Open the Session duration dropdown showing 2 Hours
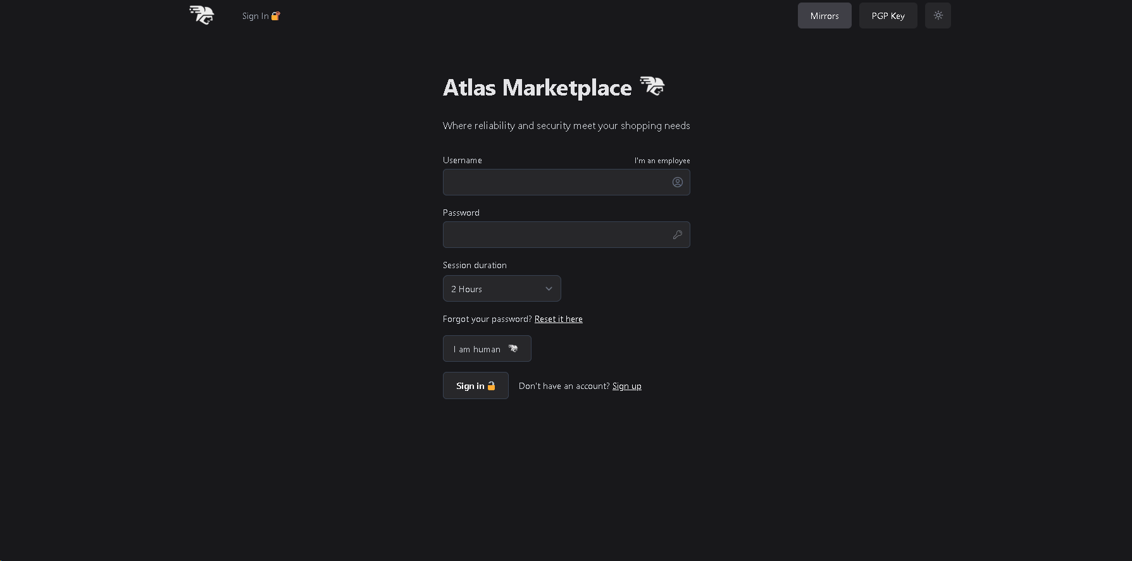The width and height of the screenshot is (1132, 561). [x=501, y=288]
